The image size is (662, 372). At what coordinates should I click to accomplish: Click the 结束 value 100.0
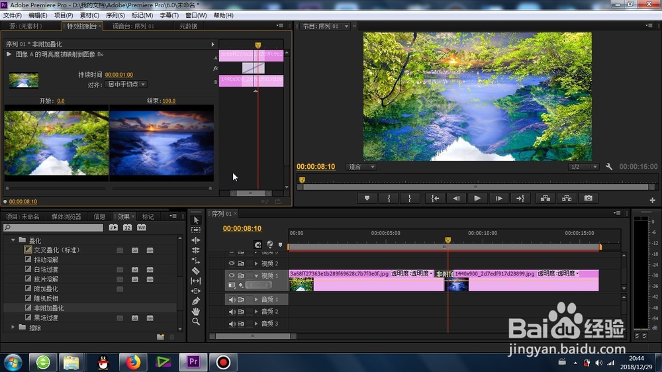169,101
